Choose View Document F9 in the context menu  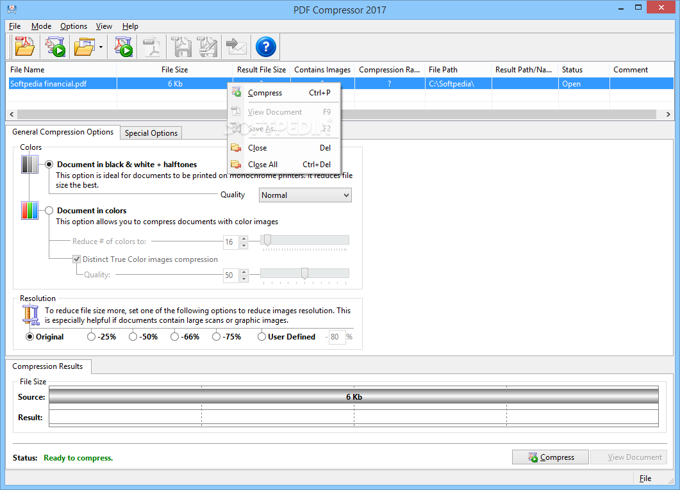coord(284,112)
